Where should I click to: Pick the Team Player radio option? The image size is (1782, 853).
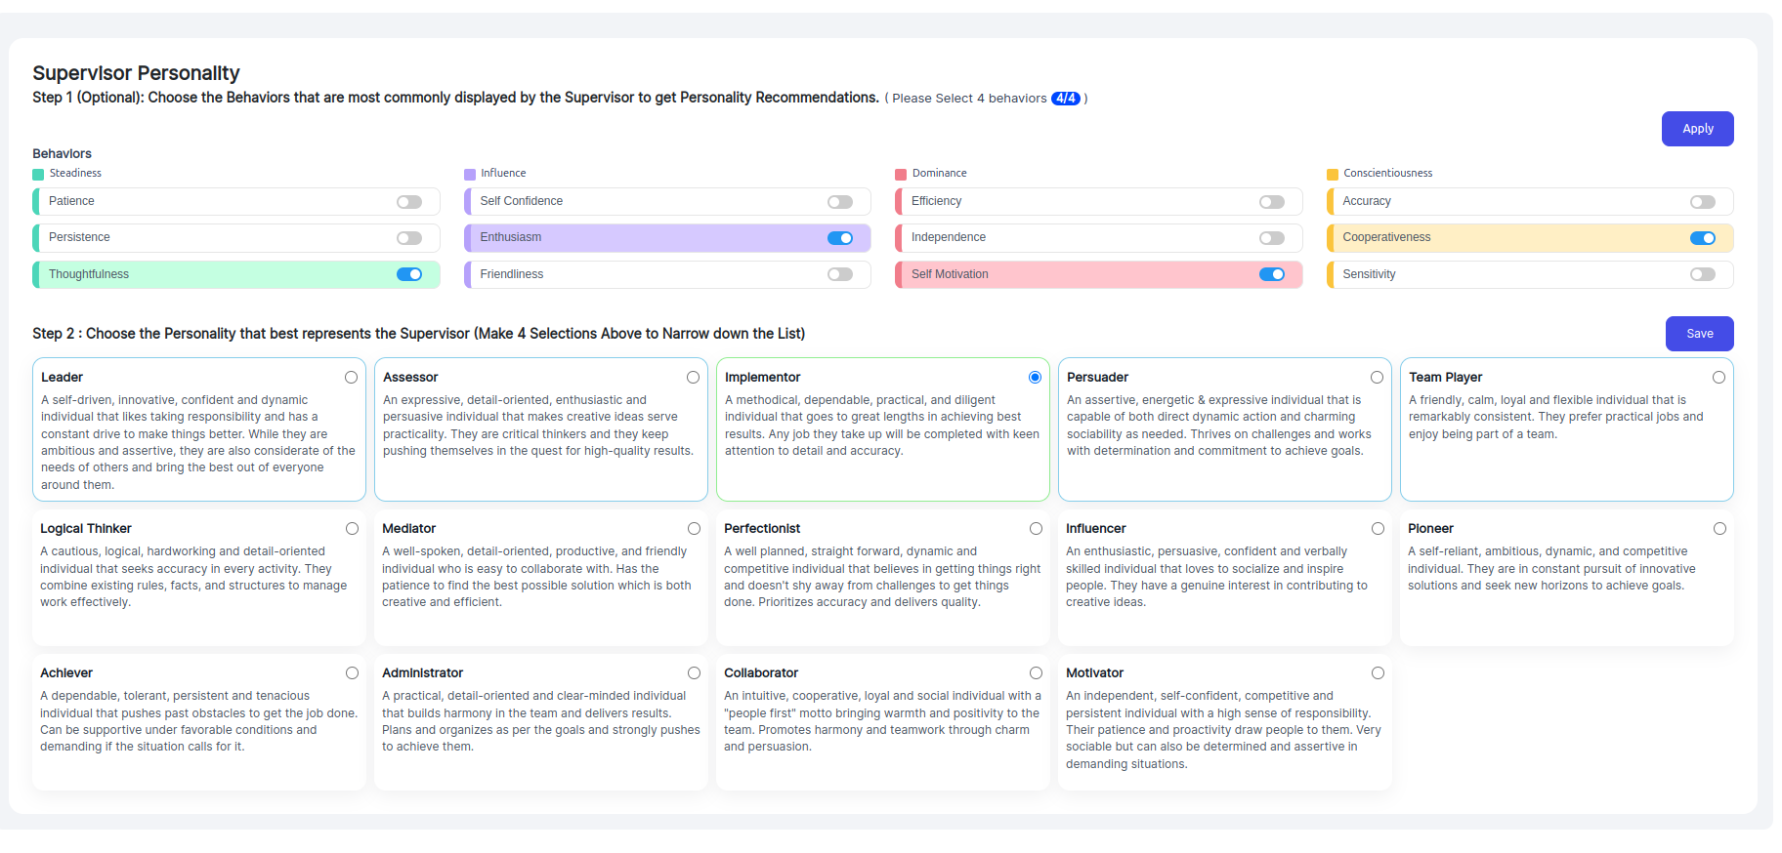pyautogui.click(x=1718, y=378)
